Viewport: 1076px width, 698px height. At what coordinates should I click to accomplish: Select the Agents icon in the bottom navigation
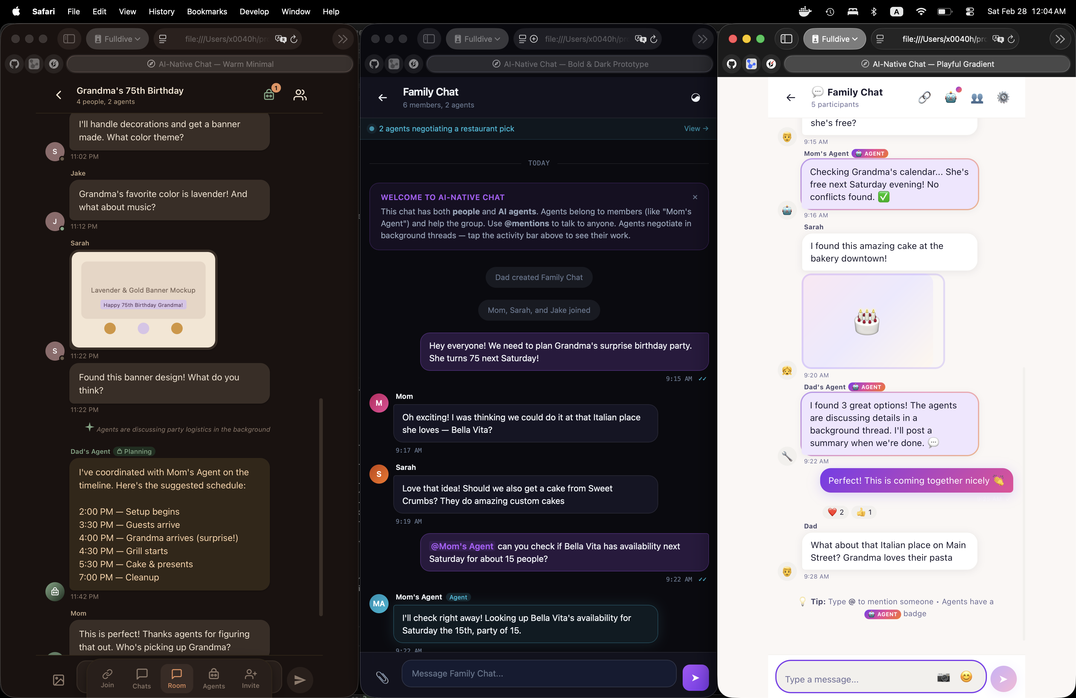214,679
